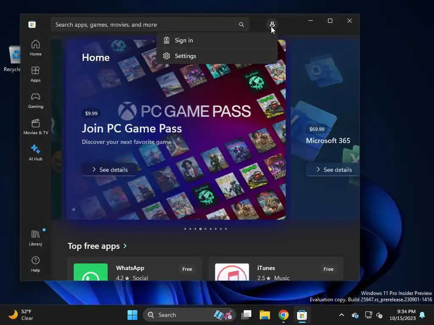Screen dimensions: 434x325
Task: Go to the Gaming section
Action: [36, 100]
